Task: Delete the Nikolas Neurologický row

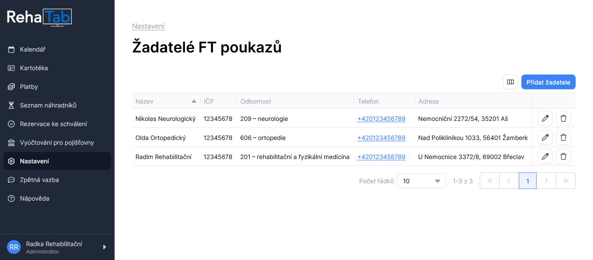Action: 563,118
